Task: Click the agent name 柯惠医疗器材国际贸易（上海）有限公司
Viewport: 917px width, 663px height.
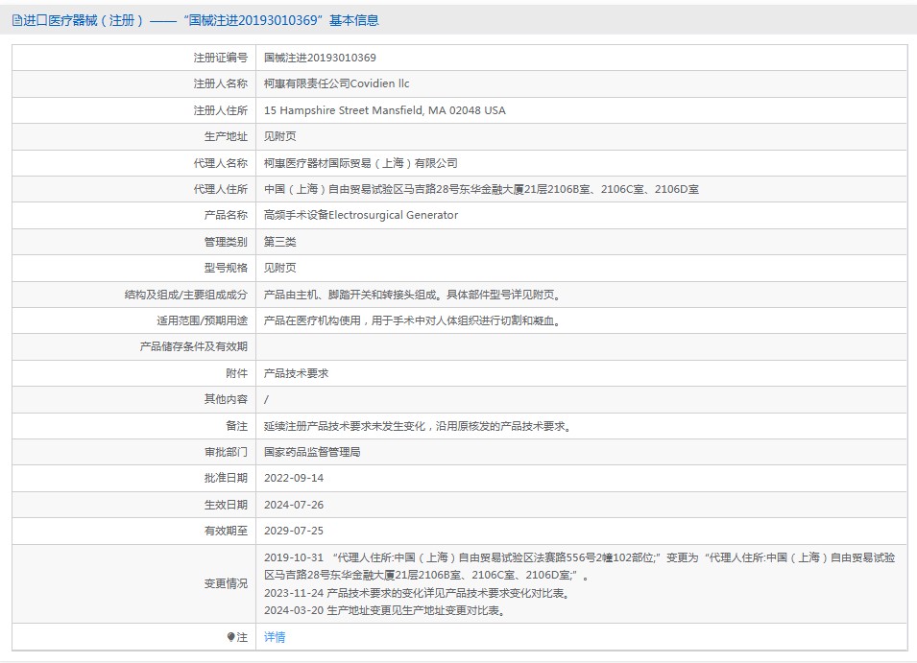Action: pos(360,163)
